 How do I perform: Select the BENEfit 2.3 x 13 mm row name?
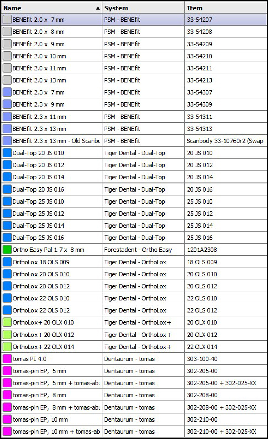point(40,129)
